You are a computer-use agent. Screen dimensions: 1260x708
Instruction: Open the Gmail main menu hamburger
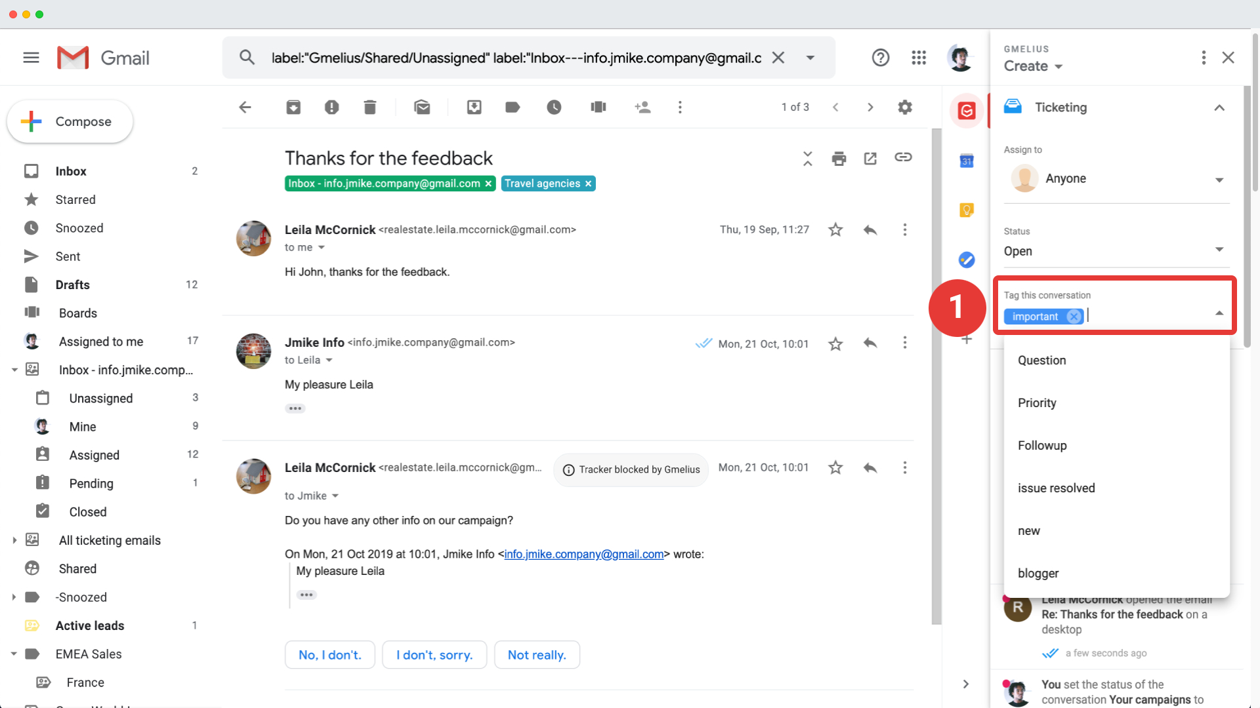31,58
